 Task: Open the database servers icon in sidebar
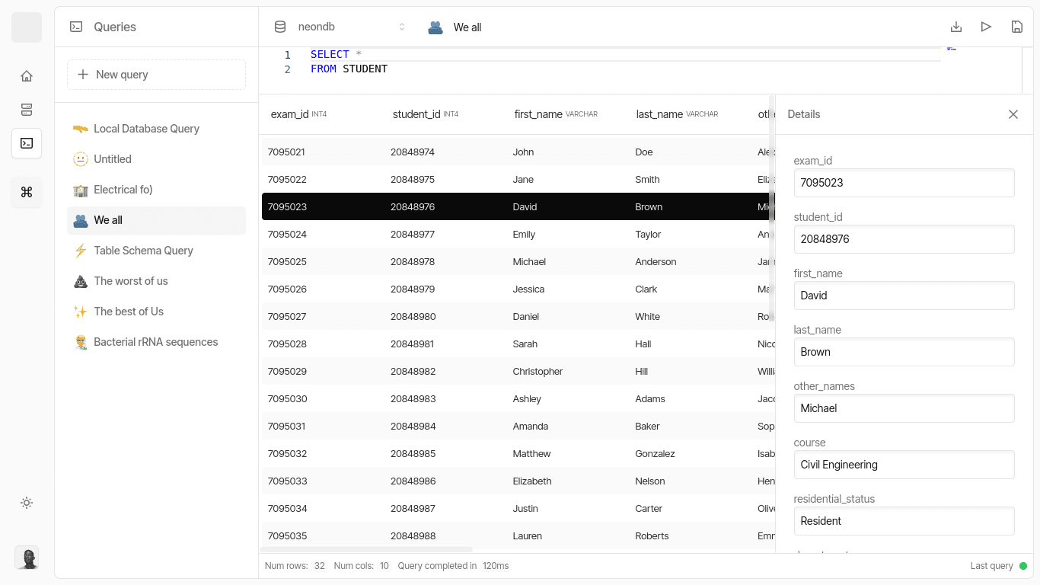(x=27, y=110)
